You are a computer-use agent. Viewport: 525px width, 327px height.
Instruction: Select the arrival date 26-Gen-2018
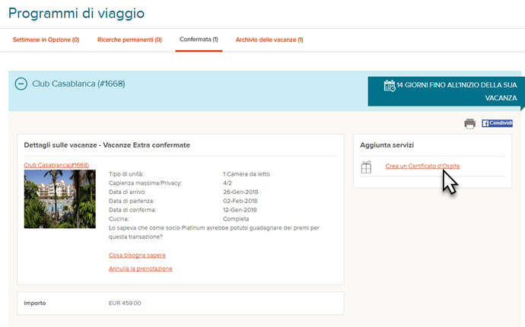click(240, 192)
